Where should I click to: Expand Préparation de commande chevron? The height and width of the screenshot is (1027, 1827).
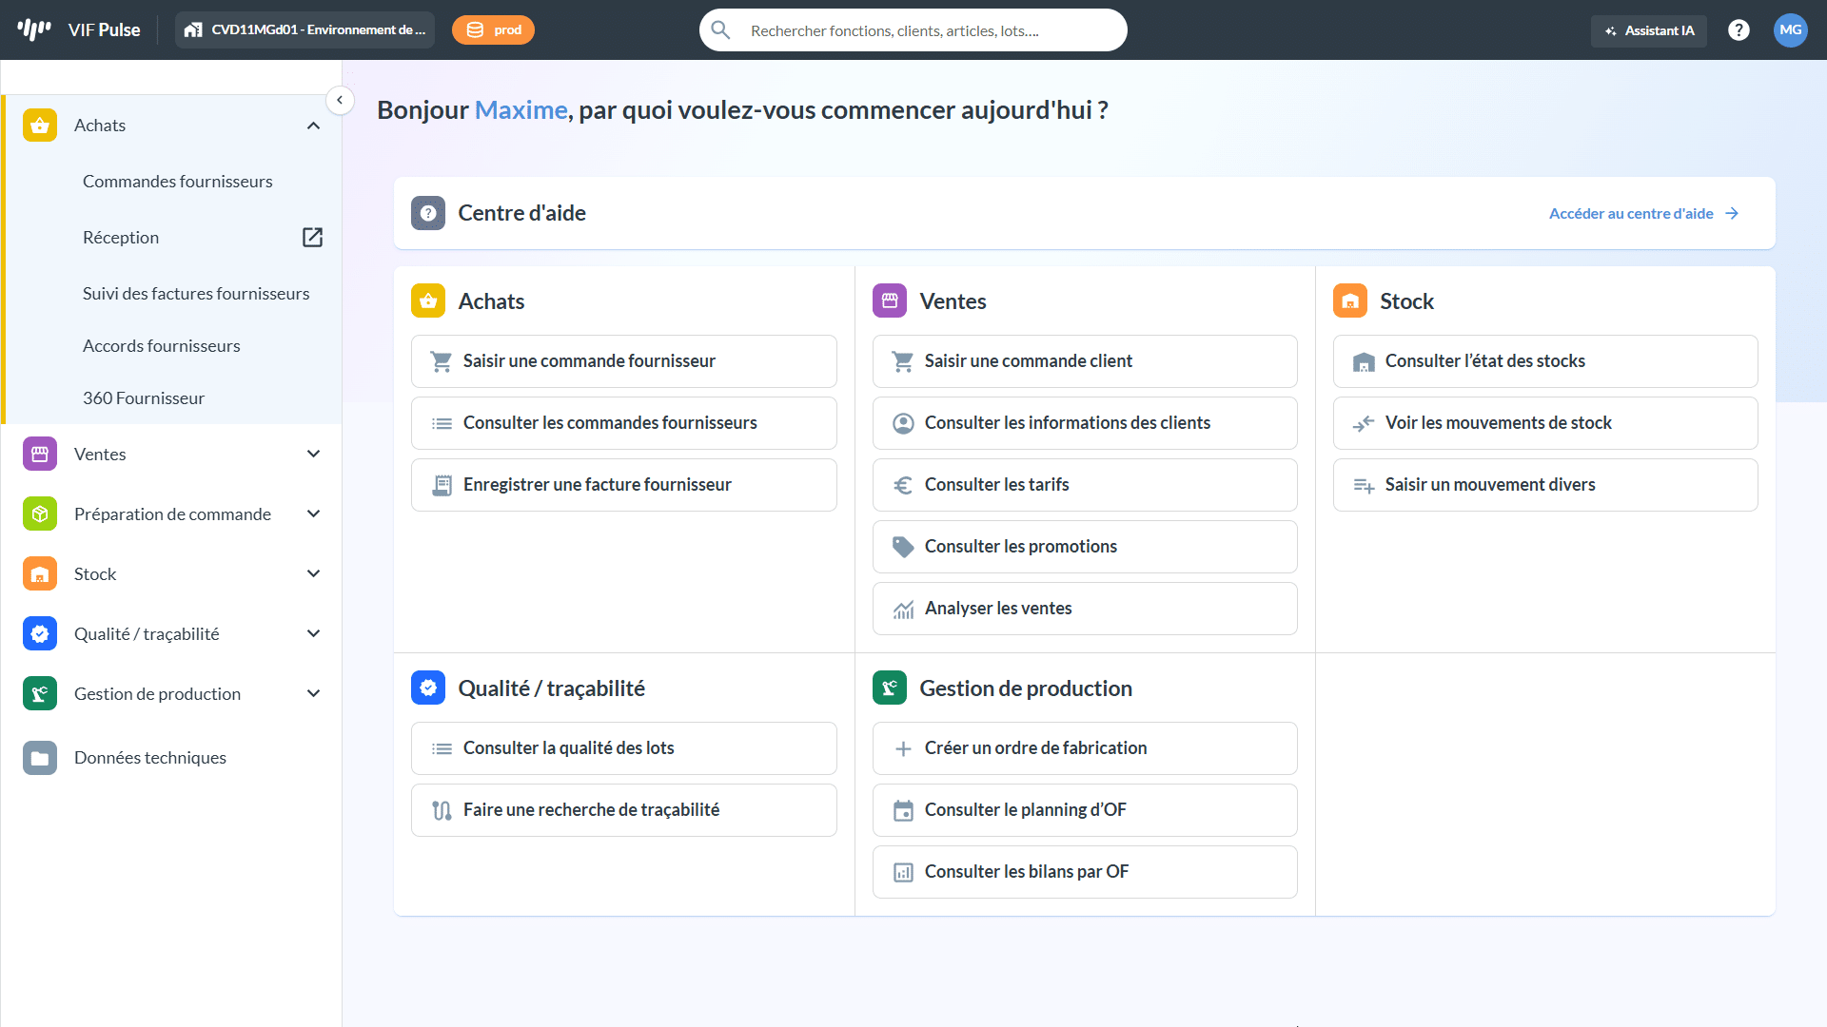point(313,514)
